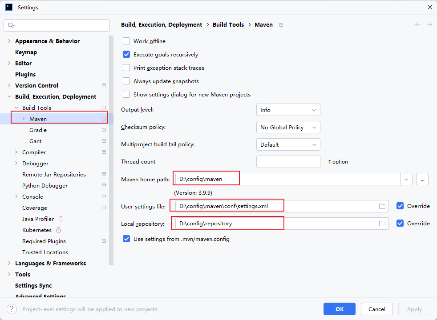This screenshot has height=320, width=437.
Task: Enable the Work offline checkbox
Action: 126,41
